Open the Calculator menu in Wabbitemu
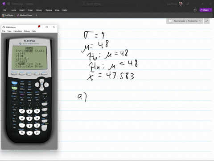Image resolution: width=214 pixels, height=161 pixels. click(x=17, y=31)
